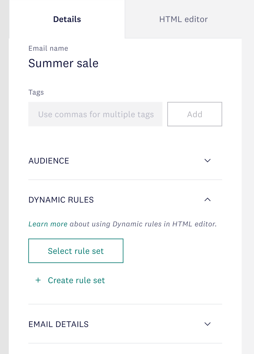Click the Add tag button
Viewport: 254px width, 354px height.
195,114
